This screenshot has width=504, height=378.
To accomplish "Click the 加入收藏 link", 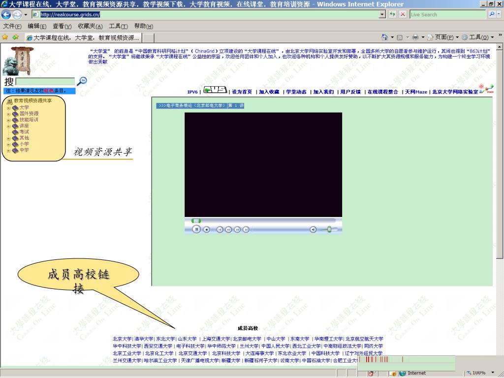I will [x=269, y=92].
